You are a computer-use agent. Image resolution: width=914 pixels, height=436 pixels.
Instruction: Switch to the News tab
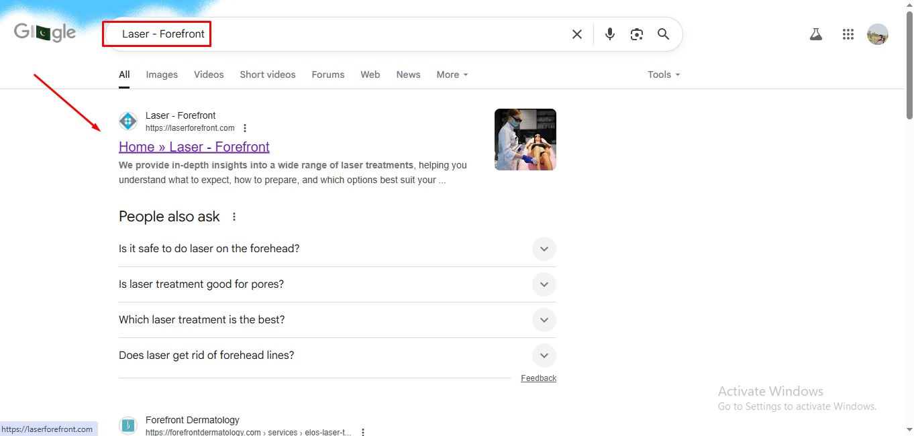click(408, 74)
